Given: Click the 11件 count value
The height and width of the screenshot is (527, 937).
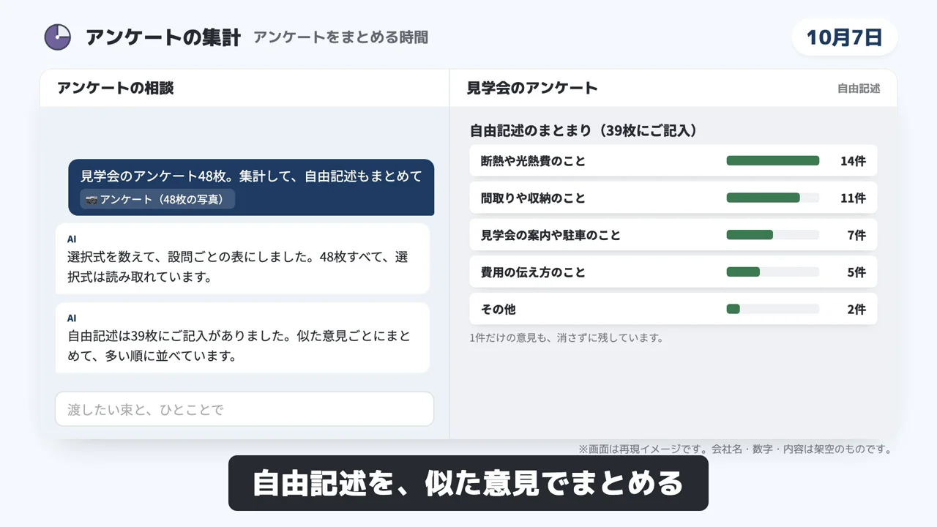Looking at the screenshot, I should pos(853,198).
